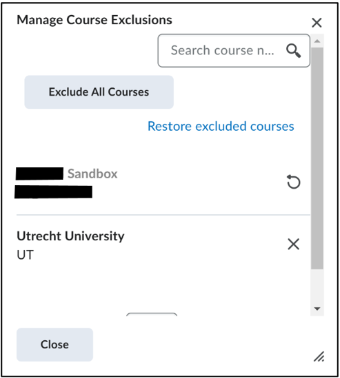Click the redacted prefix before Sandbox

click(39, 174)
